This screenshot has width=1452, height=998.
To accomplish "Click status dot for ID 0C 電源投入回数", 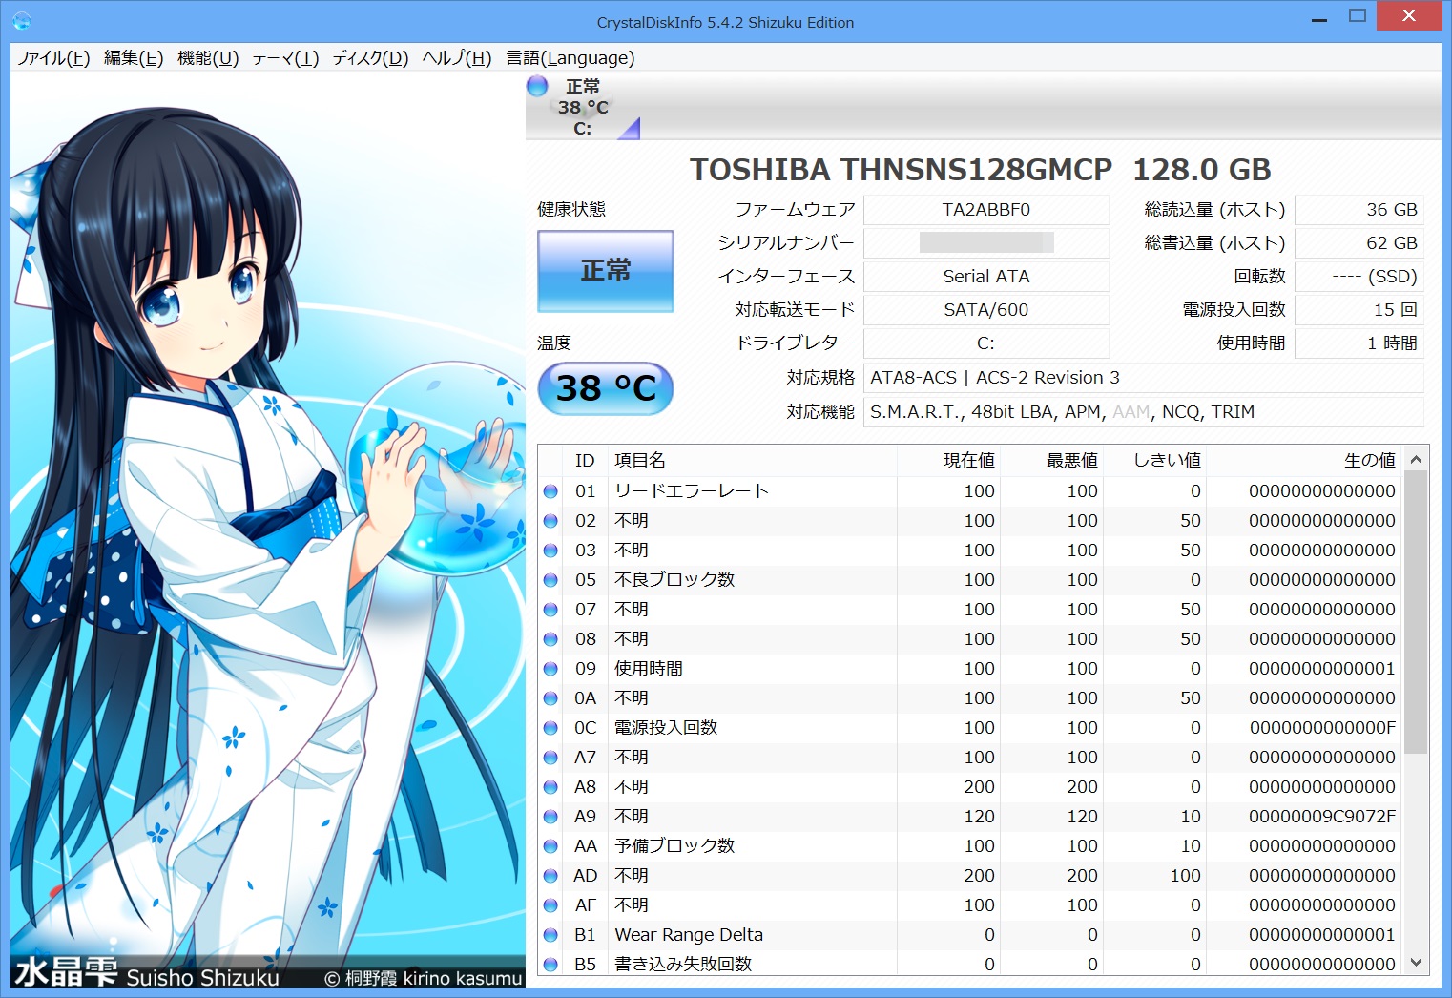I will (x=550, y=728).
